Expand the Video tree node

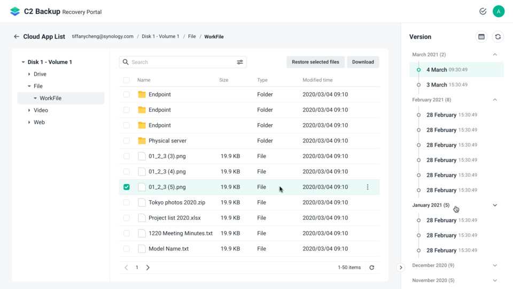[x=29, y=110]
